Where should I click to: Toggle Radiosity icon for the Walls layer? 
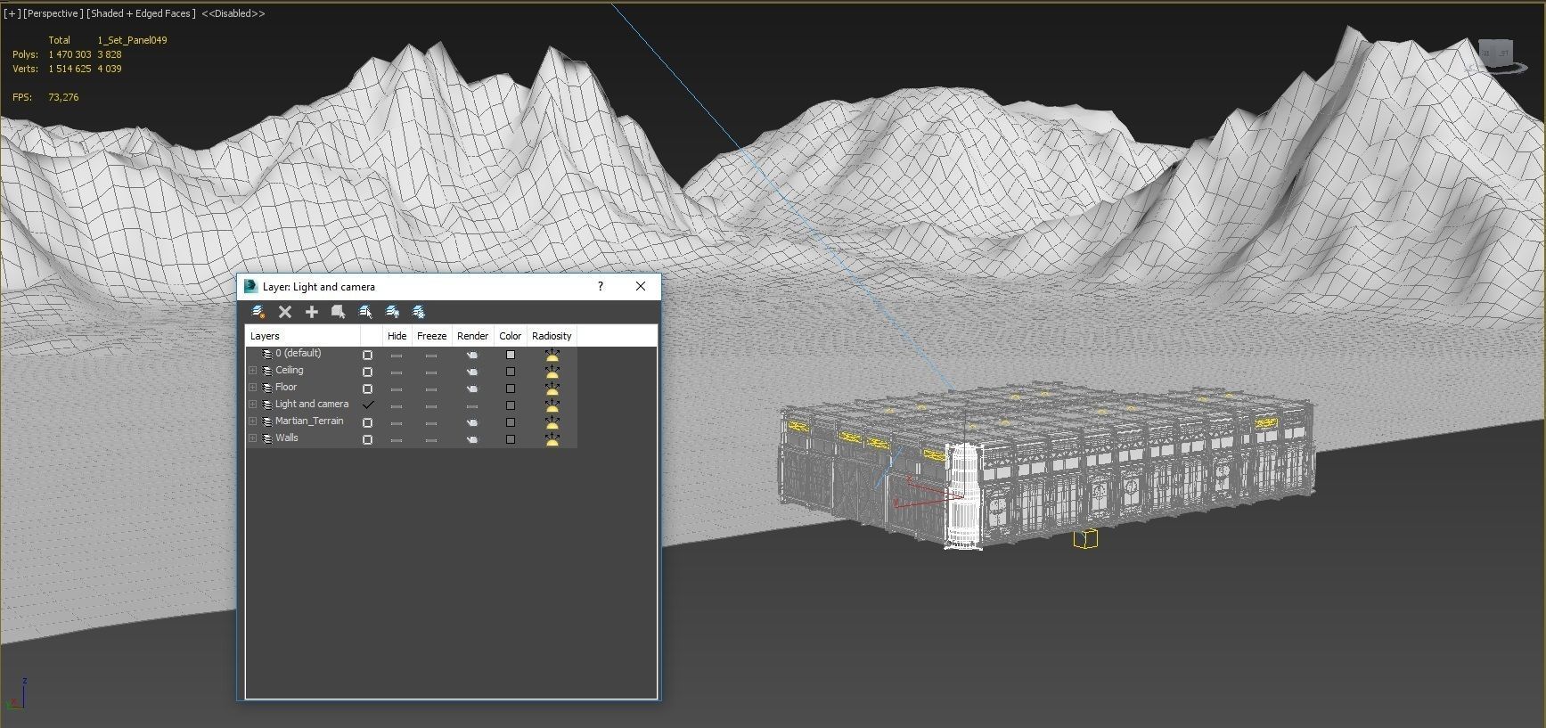pyautogui.click(x=552, y=439)
